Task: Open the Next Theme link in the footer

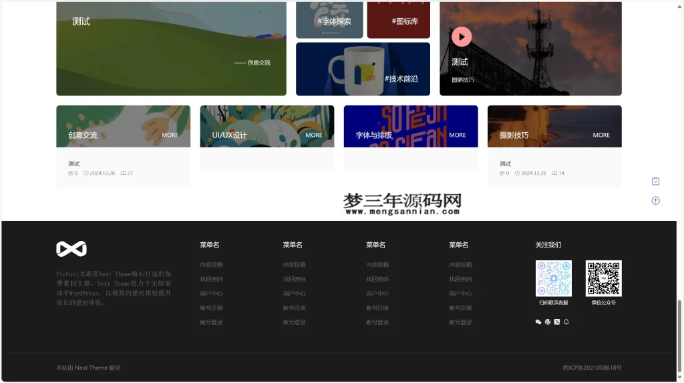Action: click(x=91, y=368)
